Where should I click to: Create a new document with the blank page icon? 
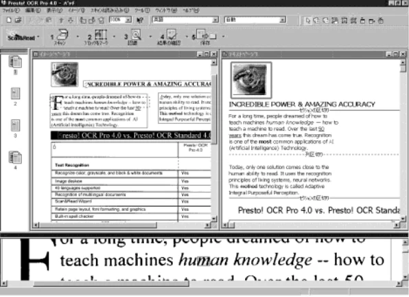point(9,20)
